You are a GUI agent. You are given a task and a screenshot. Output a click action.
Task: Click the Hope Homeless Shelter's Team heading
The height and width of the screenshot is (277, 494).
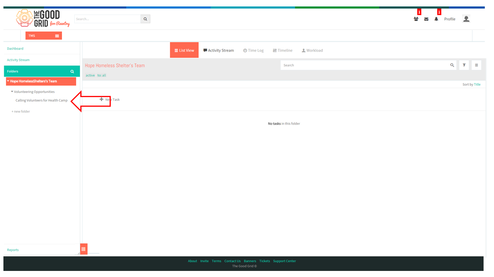click(115, 66)
